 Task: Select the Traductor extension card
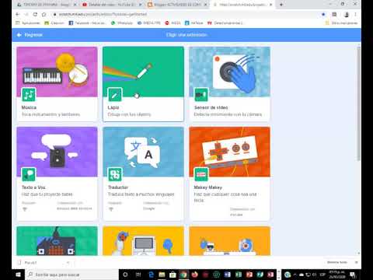pyautogui.click(x=143, y=173)
